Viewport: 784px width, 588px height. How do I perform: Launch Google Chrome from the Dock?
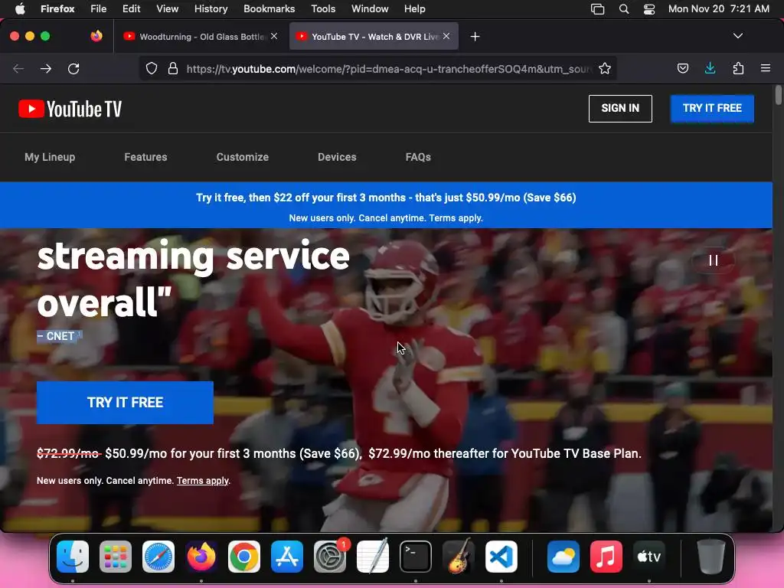(244, 557)
